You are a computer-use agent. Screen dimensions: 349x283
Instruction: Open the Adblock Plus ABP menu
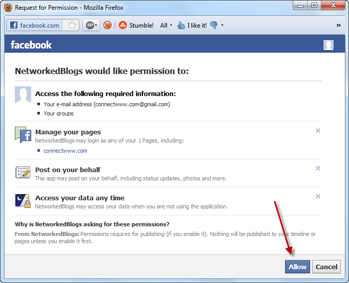91,25
